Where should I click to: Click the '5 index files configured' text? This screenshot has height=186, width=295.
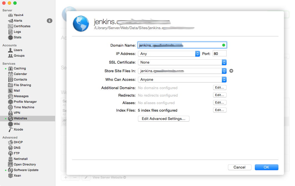[x=157, y=110]
